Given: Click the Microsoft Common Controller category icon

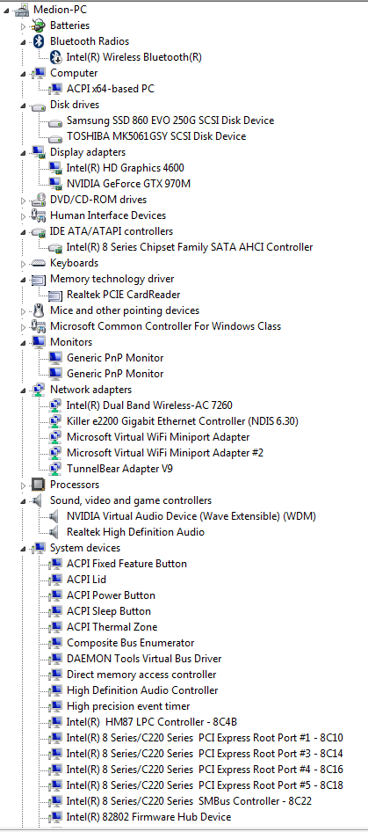Looking at the screenshot, I should click(38, 326).
